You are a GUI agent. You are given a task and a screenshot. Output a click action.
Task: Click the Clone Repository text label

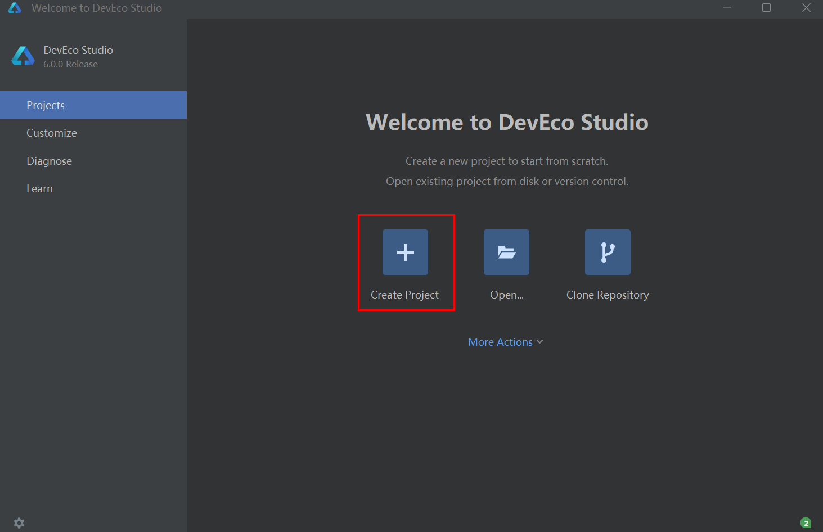pos(608,295)
